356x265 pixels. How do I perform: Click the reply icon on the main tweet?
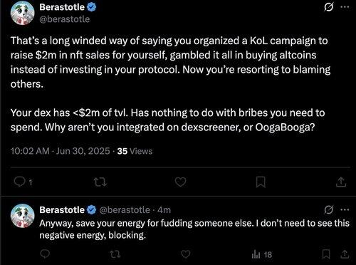(x=19, y=182)
